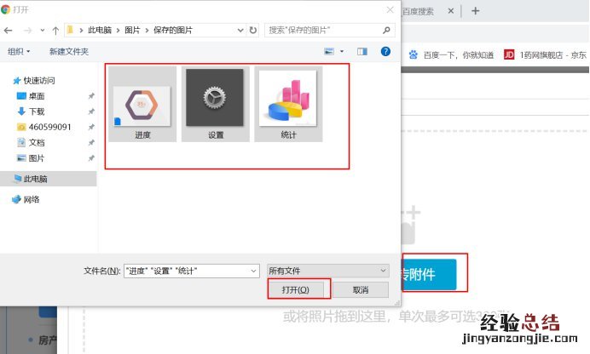Close the 百度搜索 browser tab
590x354 pixels.
(451, 11)
